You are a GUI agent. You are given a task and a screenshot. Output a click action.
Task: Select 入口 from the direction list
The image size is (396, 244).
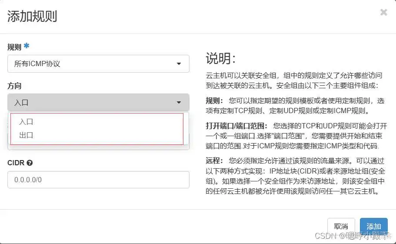tap(26, 122)
